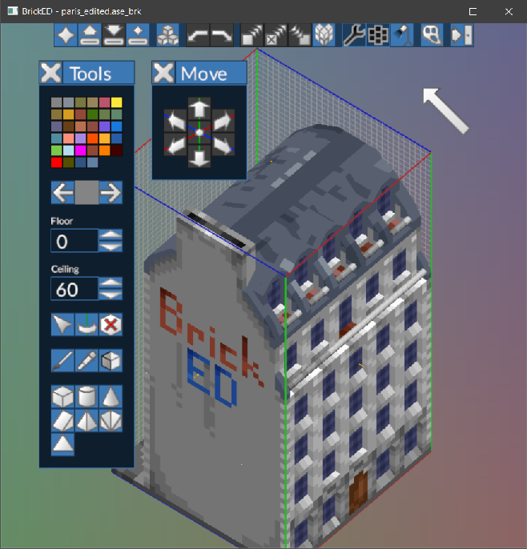This screenshot has height=549, width=527.
Task: Click the stacked cubes icon in toolbar
Action: point(167,35)
